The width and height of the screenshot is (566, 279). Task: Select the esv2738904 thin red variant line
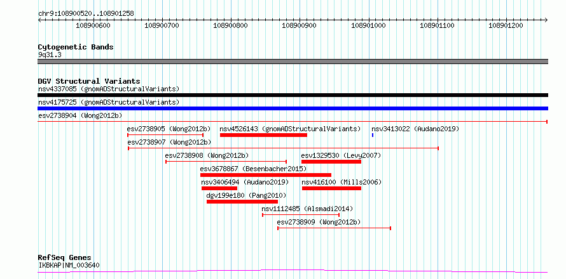[293, 122]
